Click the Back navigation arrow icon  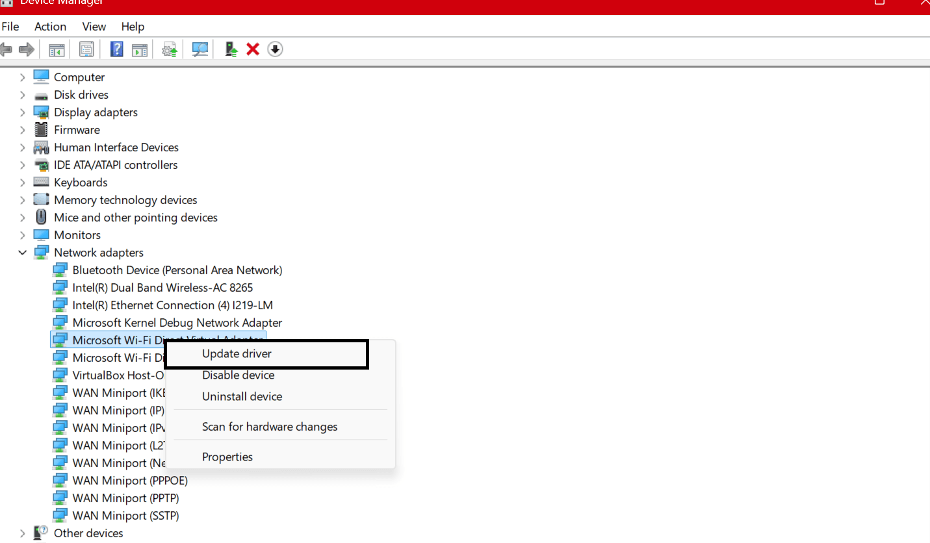[6, 49]
